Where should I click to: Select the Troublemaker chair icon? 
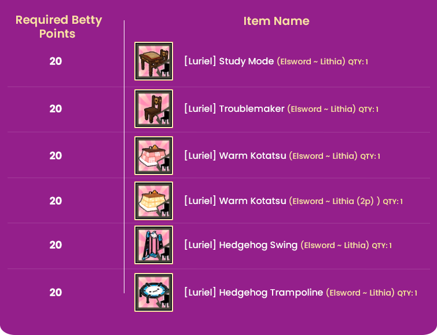pos(153,108)
